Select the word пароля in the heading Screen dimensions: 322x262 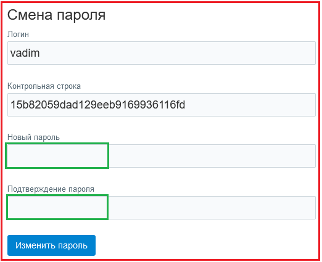click(x=81, y=15)
